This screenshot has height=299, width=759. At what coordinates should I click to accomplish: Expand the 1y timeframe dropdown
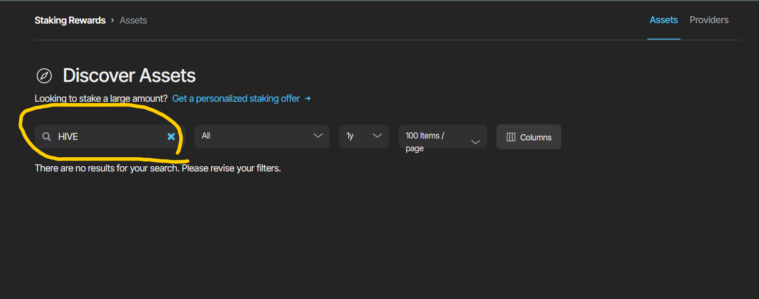click(x=364, y=136)
